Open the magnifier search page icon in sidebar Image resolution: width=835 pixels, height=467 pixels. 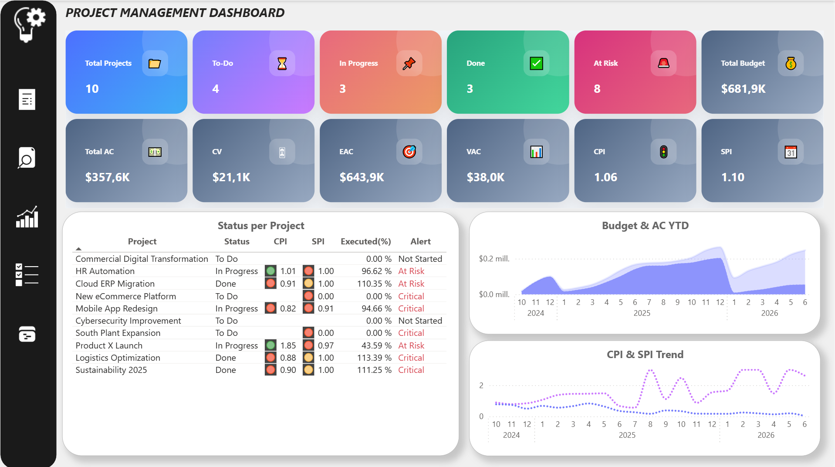pyautogui.click(x=27, y=158)
